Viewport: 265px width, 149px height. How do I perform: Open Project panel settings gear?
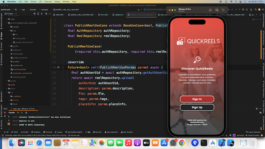point(46,14)
